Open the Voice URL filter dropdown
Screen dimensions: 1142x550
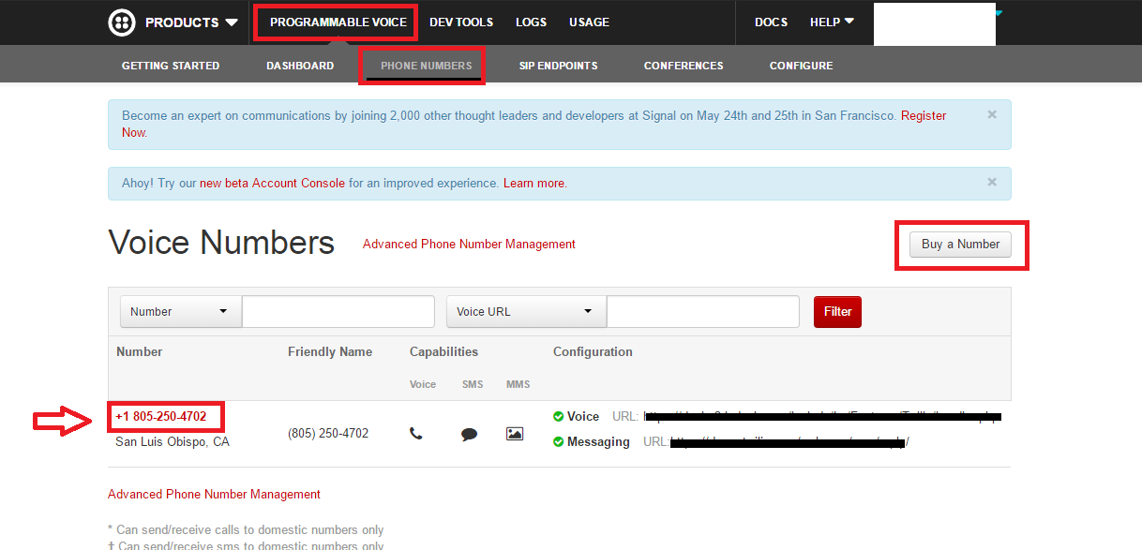tap(526, 312)
